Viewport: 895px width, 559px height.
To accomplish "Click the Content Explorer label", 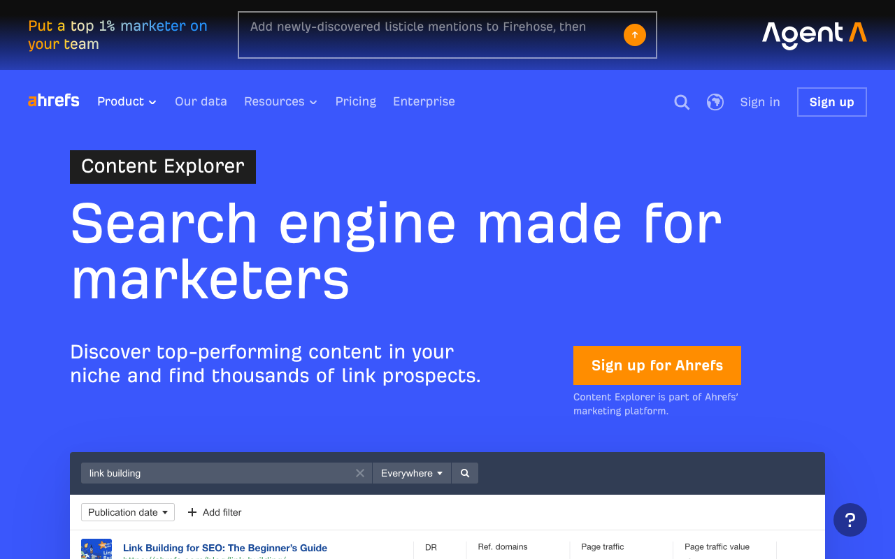I will (163, 166).
